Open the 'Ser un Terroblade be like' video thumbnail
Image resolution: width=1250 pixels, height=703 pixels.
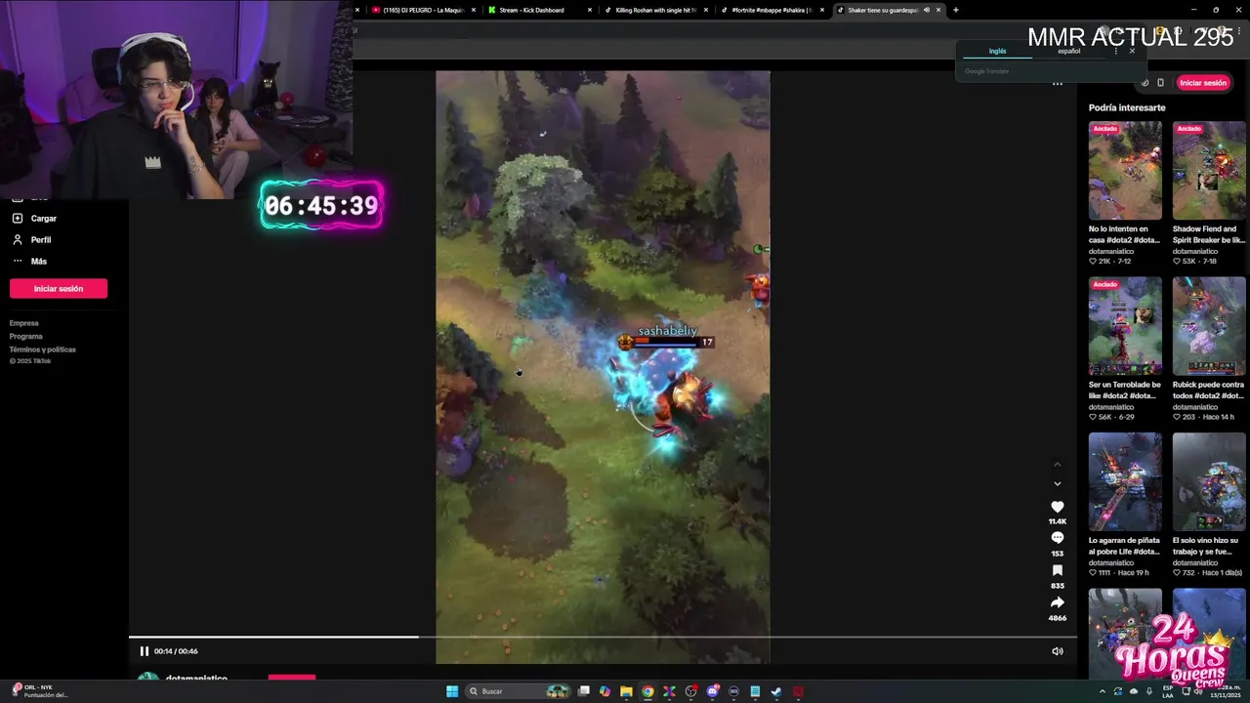tap(1125, 326)
